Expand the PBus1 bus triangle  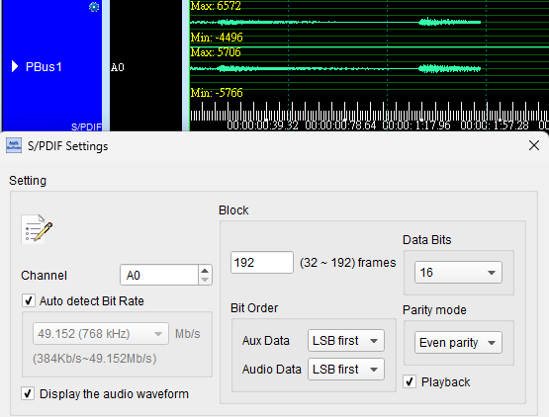tap(15, 66)
